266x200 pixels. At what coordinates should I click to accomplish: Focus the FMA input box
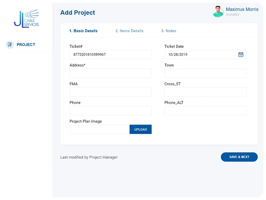pos(110,92)
